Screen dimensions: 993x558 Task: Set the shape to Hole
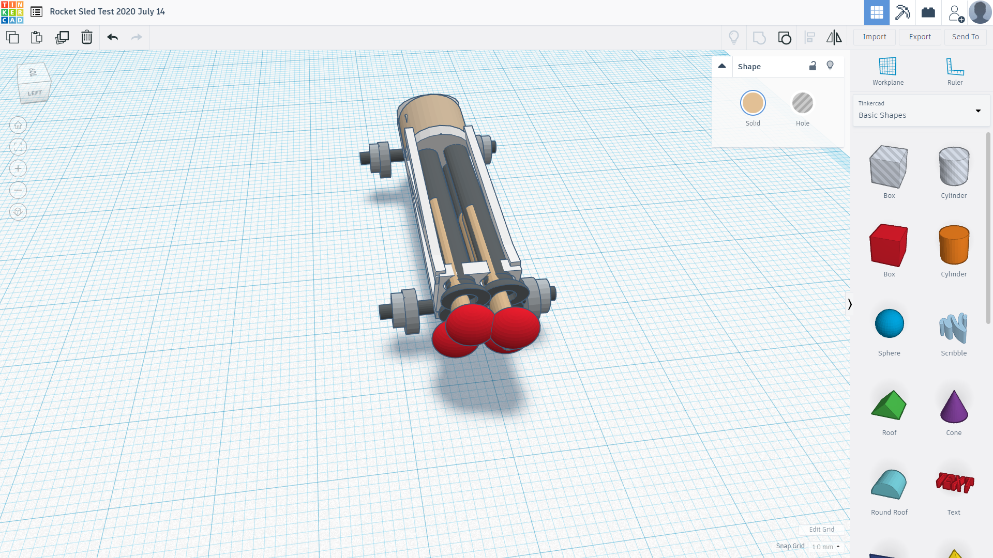pyautogui.click(x=802, y=103)
